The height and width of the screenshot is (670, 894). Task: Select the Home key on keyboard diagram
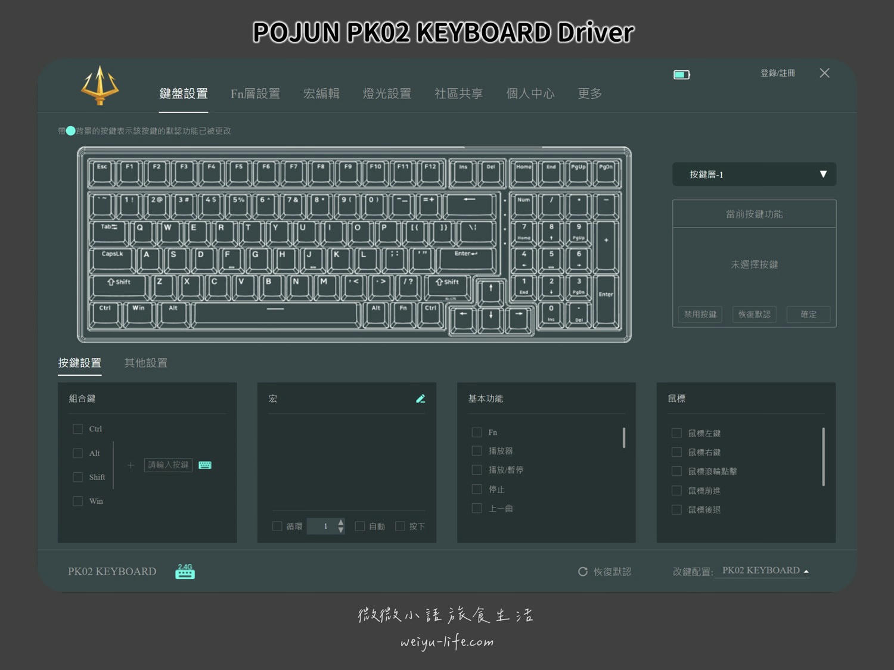click(524, 173)
